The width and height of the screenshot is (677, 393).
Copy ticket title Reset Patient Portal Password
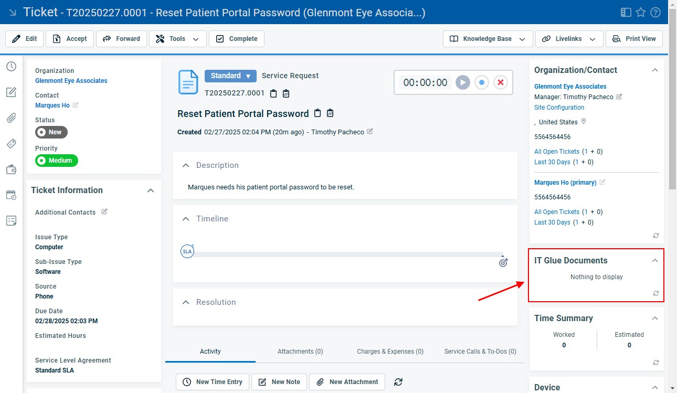point(317,113)
